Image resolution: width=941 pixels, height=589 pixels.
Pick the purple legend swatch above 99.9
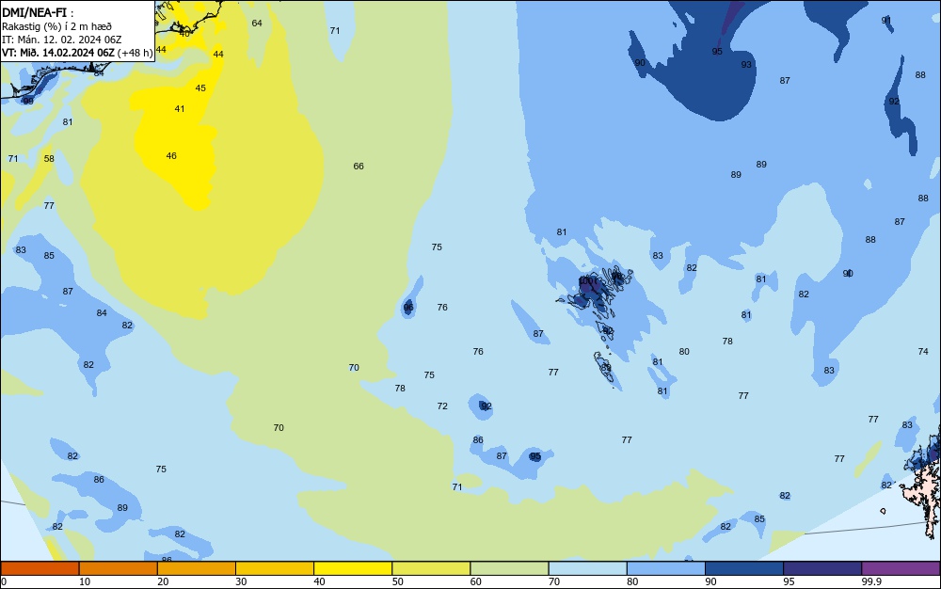[x=901, y=568]
